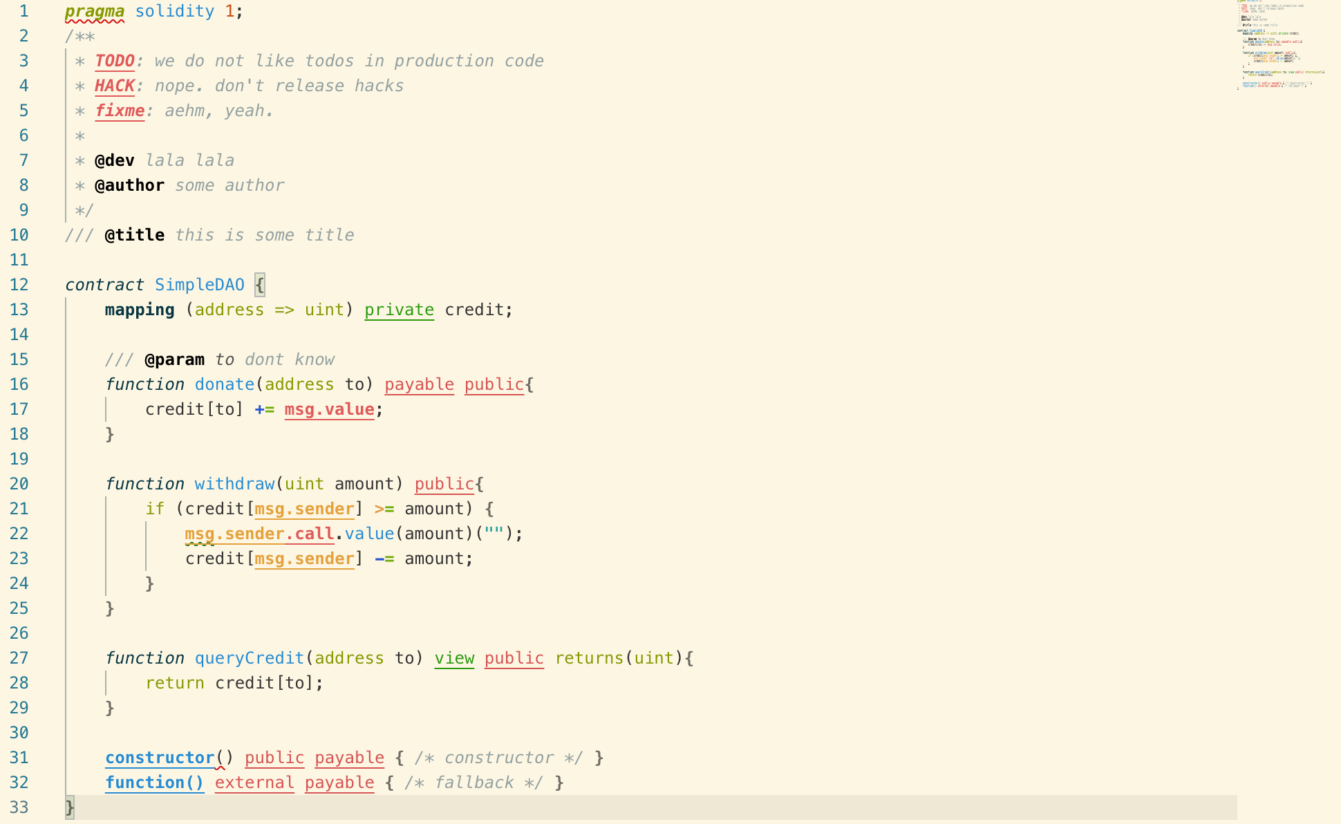
Task: Click the 'mapping' keyword on line 13
Action: coord(140,310)
